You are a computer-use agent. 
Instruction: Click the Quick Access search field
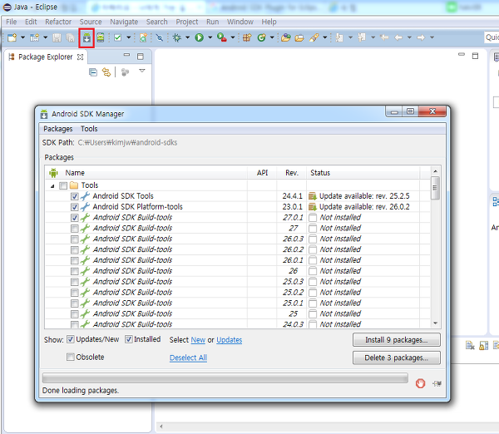(492, 37)
